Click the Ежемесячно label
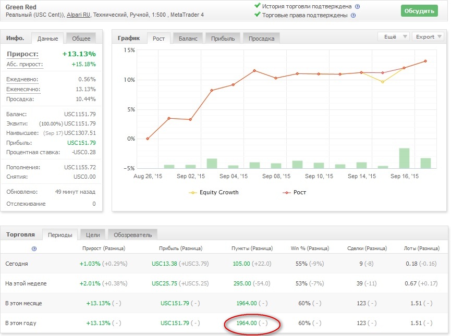The image size is (451, 336). coord(23,90)
